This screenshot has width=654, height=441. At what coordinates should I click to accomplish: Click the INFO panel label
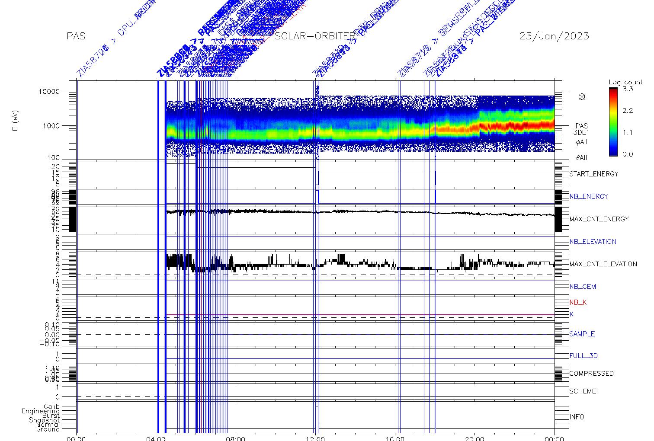(x=577, y=417)
